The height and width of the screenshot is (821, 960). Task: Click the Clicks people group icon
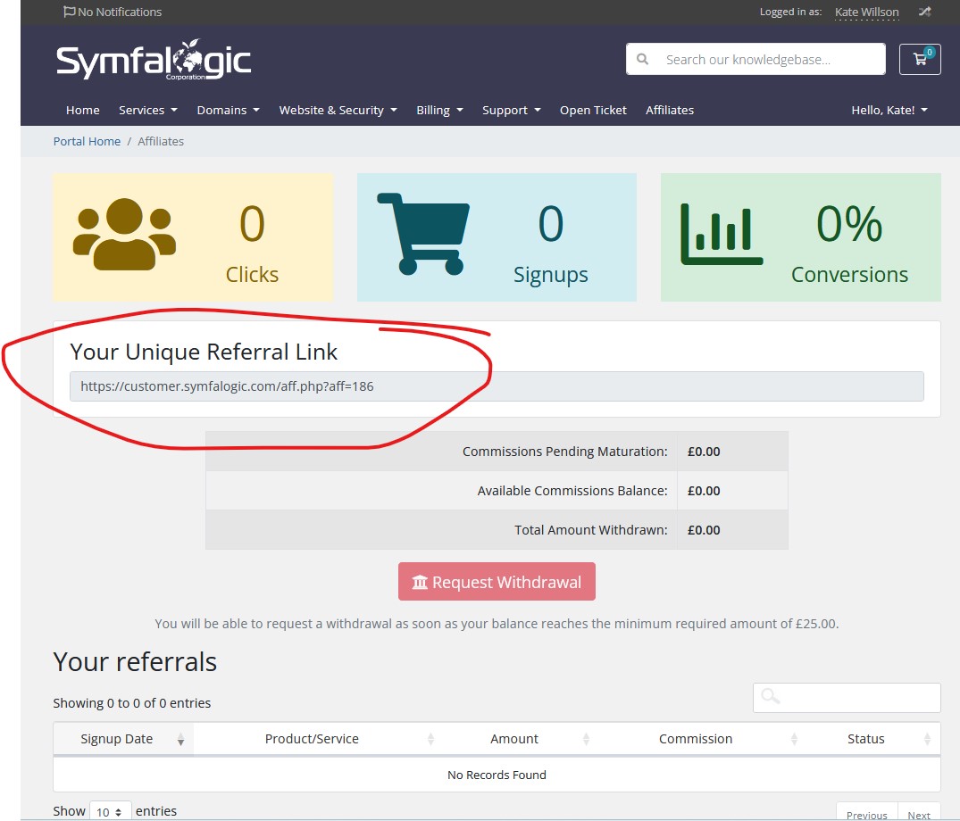coord(124,236)
